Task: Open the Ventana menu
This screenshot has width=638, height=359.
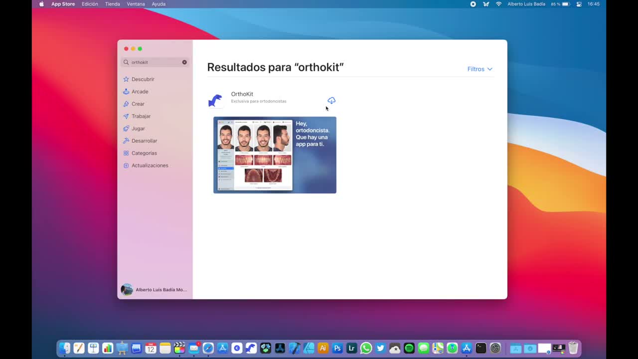Action: tap(136, 4)
